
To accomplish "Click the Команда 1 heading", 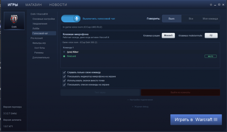I will tap(68, 48).
